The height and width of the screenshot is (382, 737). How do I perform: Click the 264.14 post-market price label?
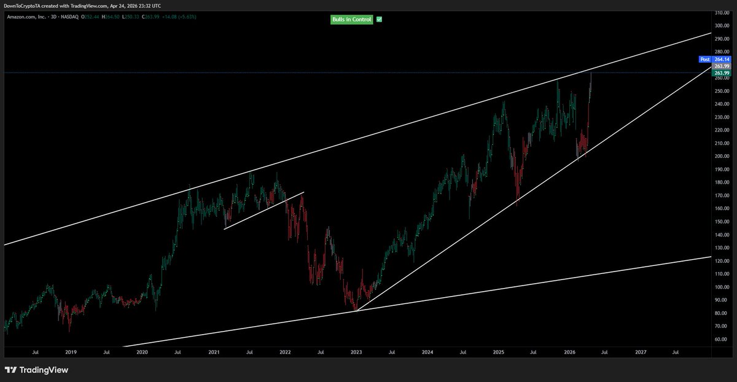tap(721, 60)
